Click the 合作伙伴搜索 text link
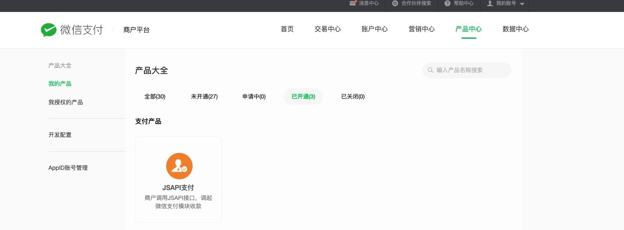The height and width of the screenshot is (230, 624). [416, 3]
